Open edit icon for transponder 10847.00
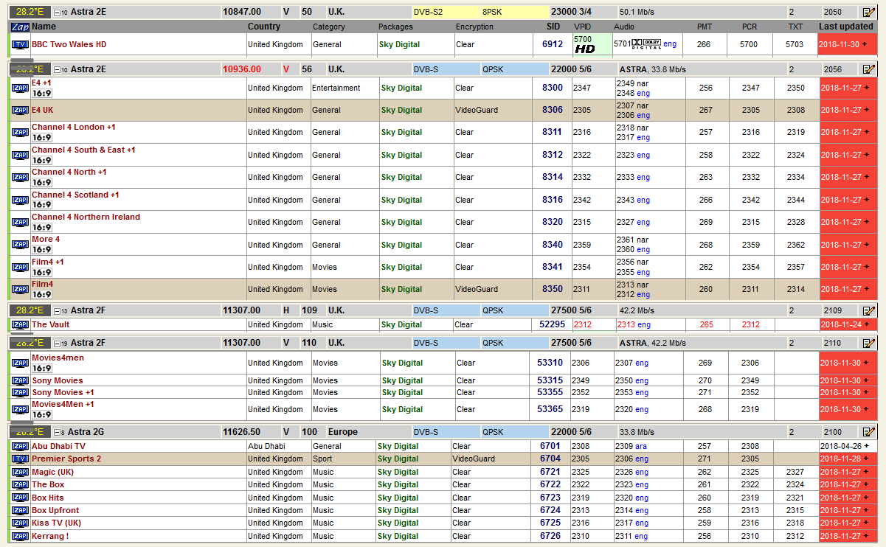Screen dimensions: 886x547 [868, 12]
